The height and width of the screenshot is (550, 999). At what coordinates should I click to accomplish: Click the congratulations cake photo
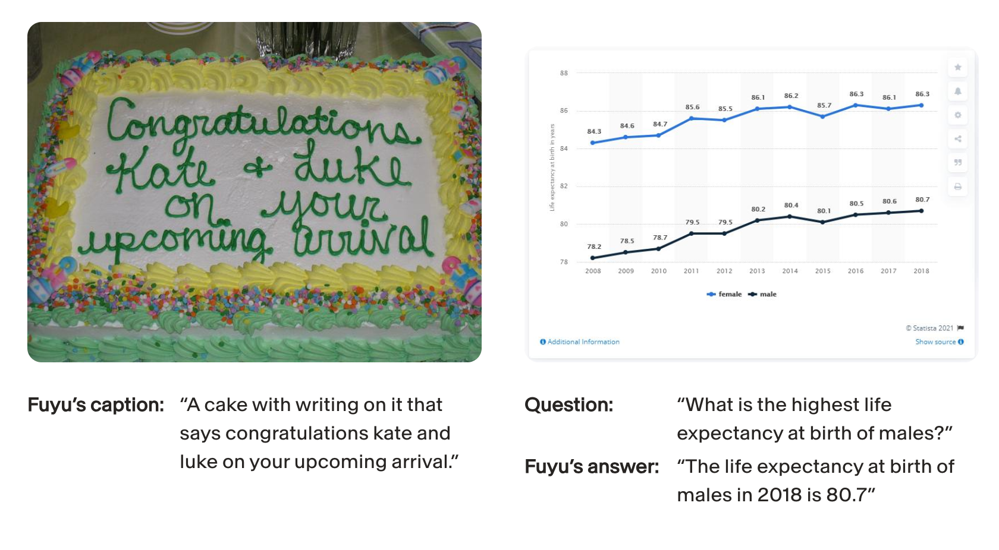click(255, 192)
